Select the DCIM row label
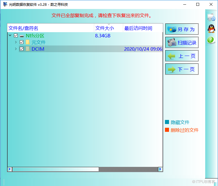Image resolution: width=218 pixels, height=186 pixels. [x=38, y=49]
